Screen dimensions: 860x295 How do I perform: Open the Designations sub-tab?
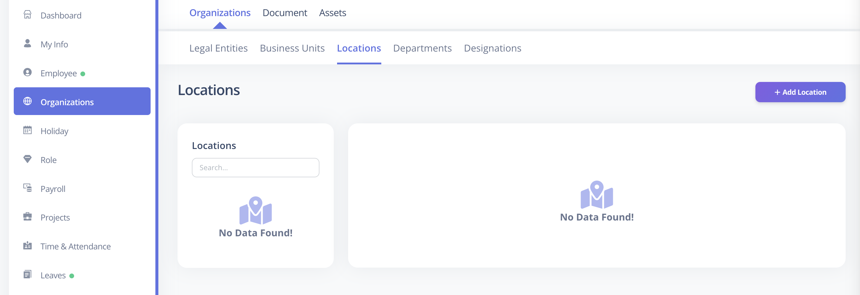tap(492, 48)
